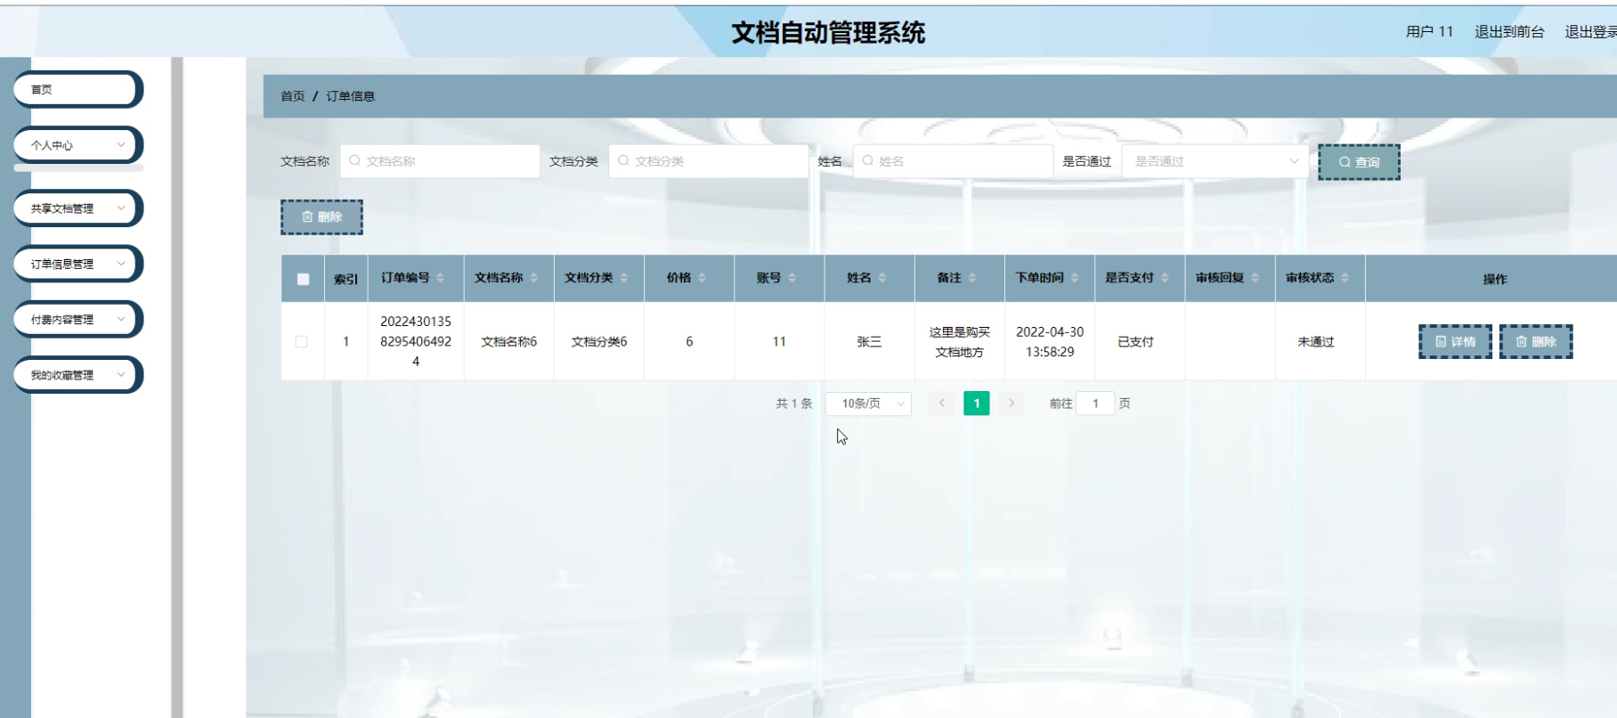Screen dimensions: 1617x718
Task: Select page 1 in pagination
Action: pos(977,404)
